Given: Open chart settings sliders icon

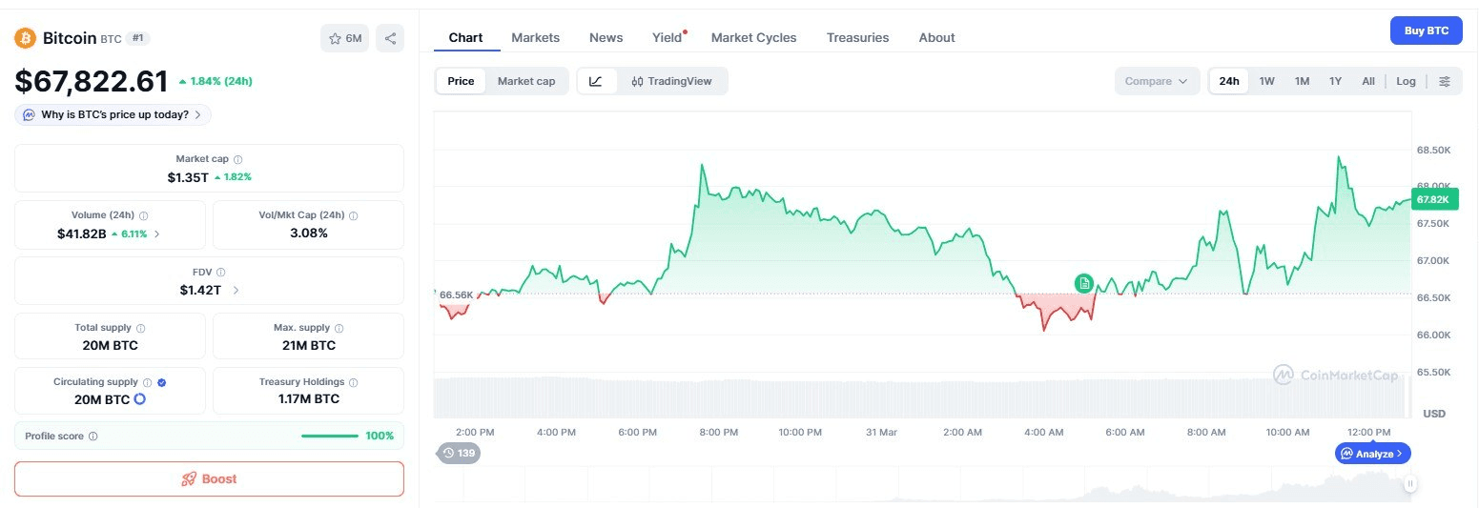Looking at the screenshot, I should (1445, 81).
